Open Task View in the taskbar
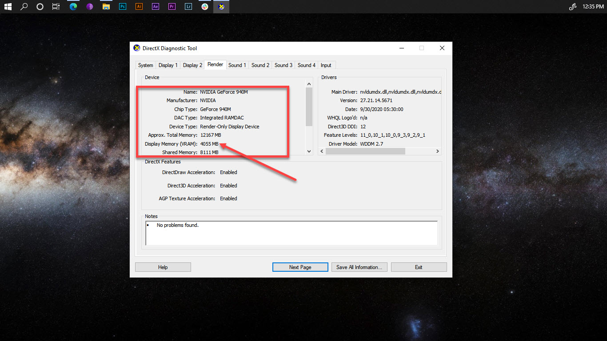The image size is (607, 341). [55, 6]
